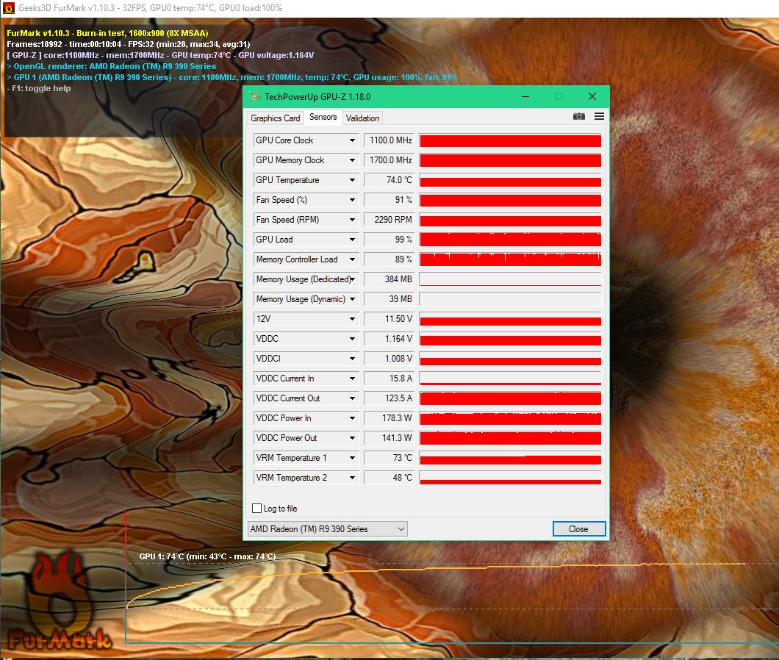Image resolution: width=779 pixels, height=660 pixels.
Task: Expand the VRM Temperature 2 dropdown
Action: pyautogui.click(x=352, y=478)
